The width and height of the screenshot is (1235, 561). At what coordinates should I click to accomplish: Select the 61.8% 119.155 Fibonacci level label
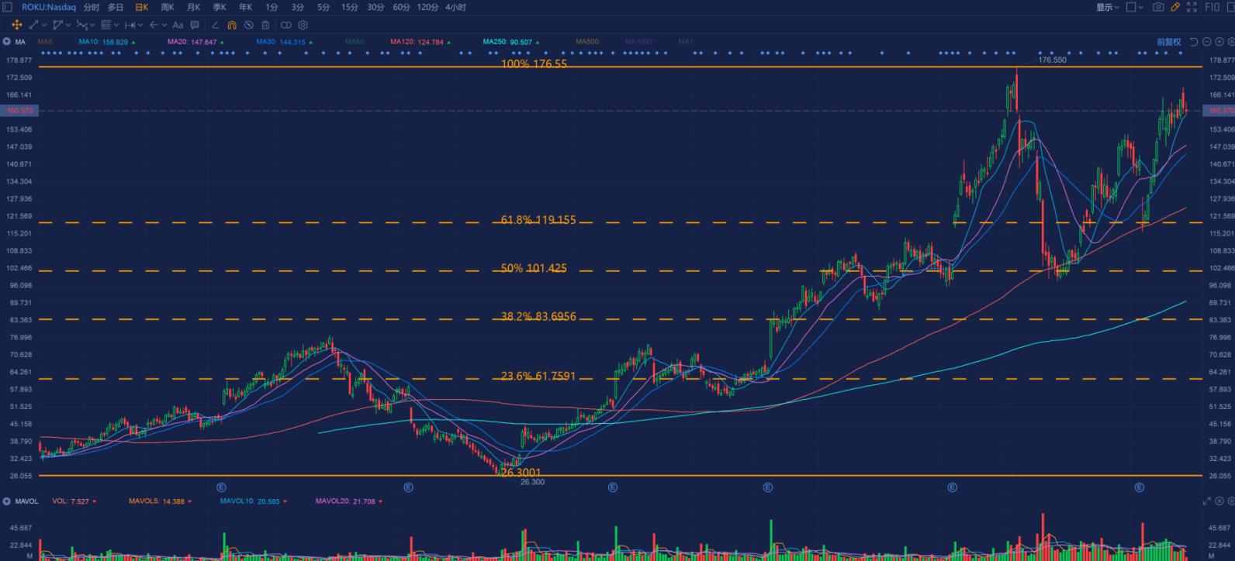click(538, 220)
